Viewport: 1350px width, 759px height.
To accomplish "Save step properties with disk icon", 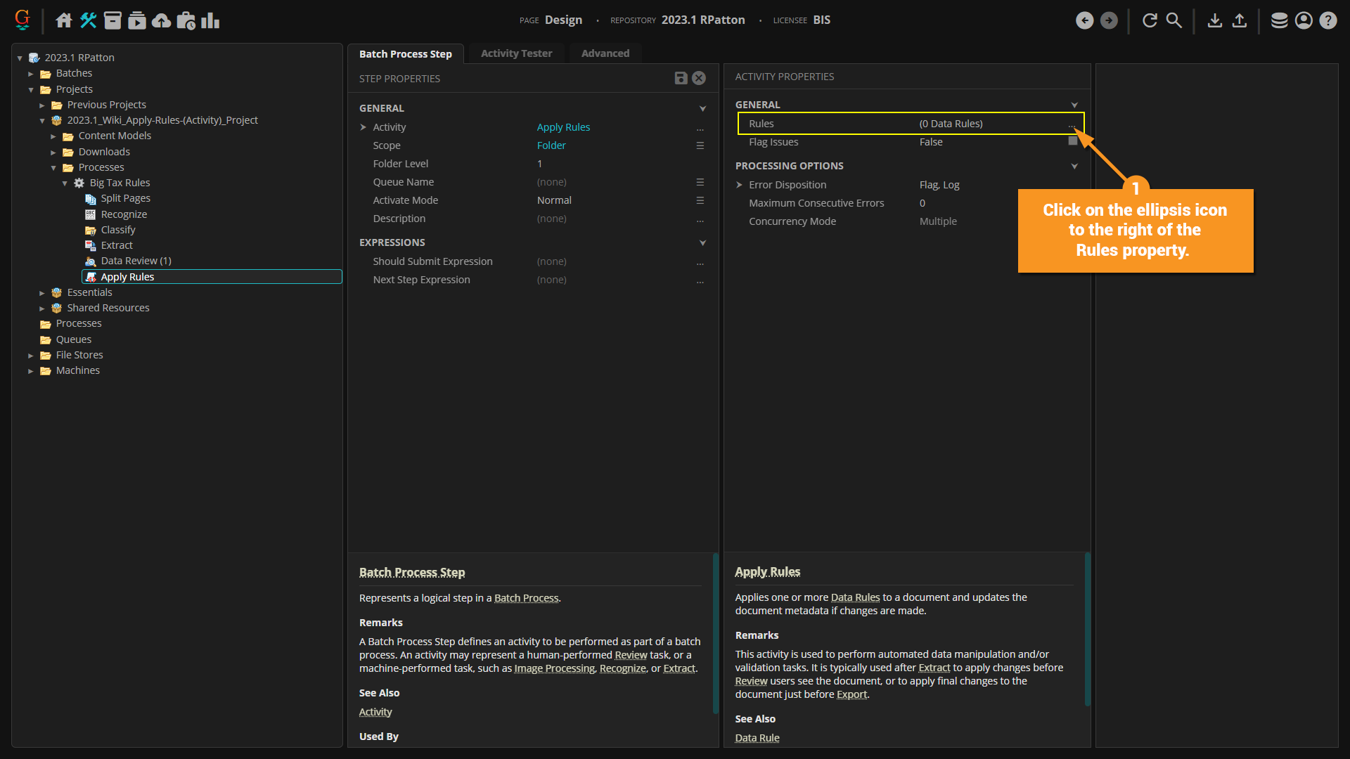I will [681, 78].
